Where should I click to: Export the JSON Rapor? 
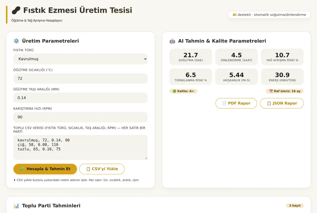click(282, 103)
